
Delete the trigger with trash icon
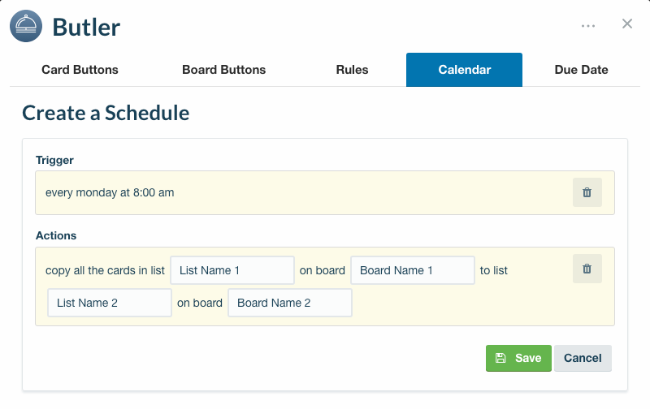tap(587, 192)
